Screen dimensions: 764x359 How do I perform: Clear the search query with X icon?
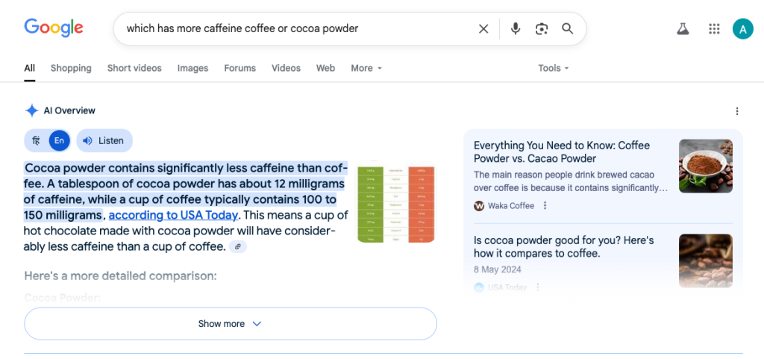pyautogui.click(x=483, y=29)
